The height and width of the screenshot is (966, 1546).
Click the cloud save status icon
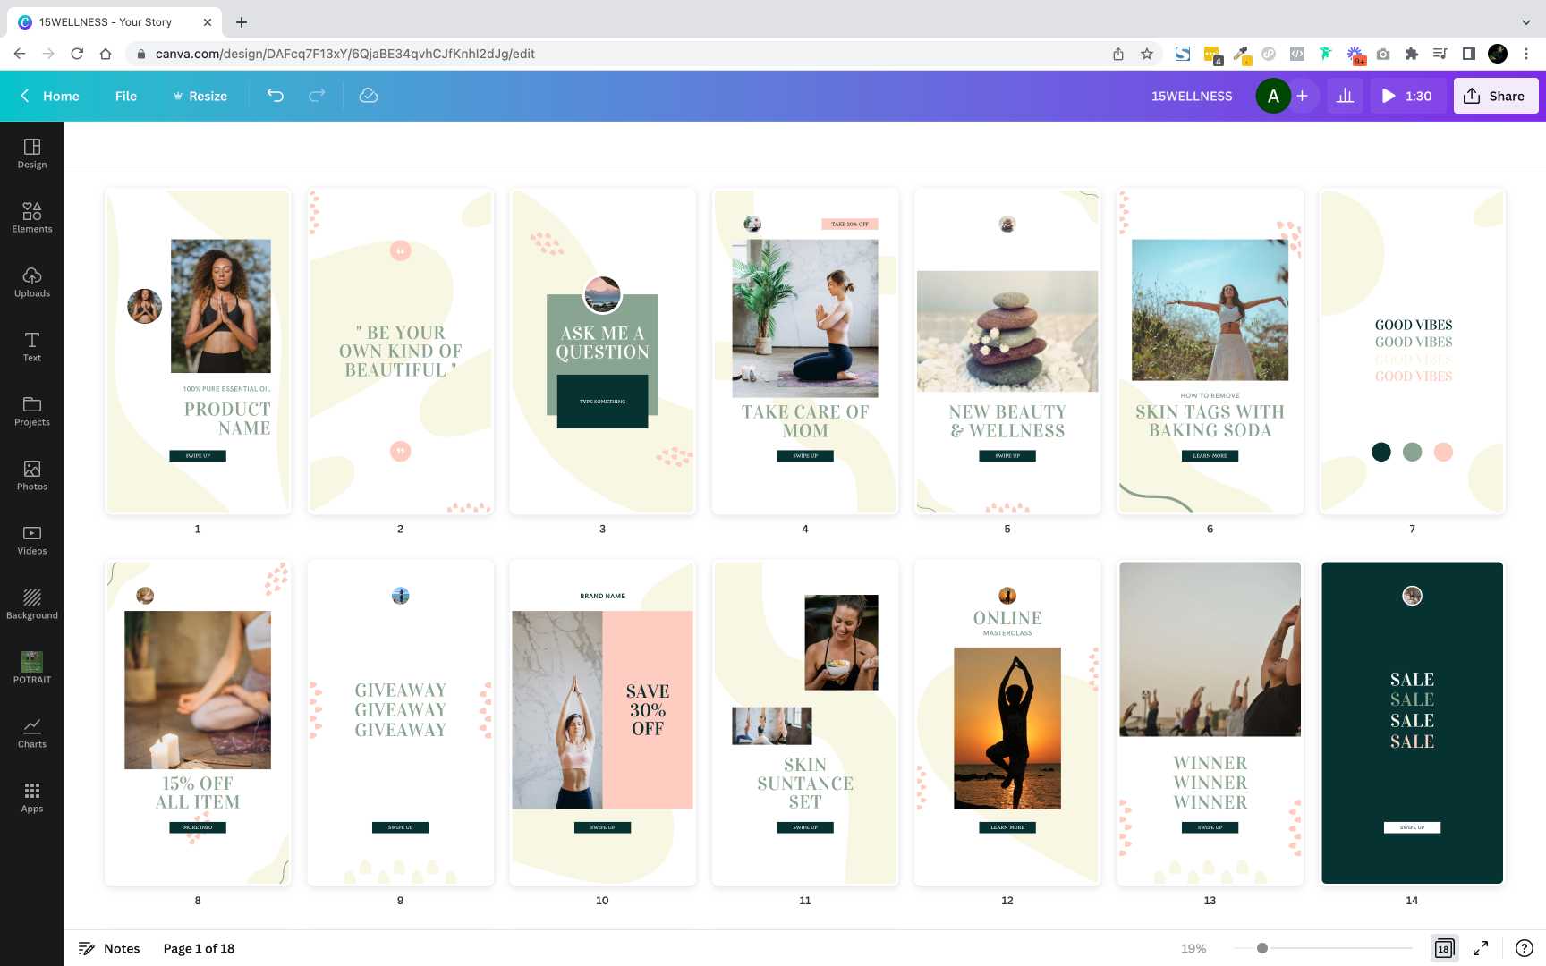click(369, 96)
